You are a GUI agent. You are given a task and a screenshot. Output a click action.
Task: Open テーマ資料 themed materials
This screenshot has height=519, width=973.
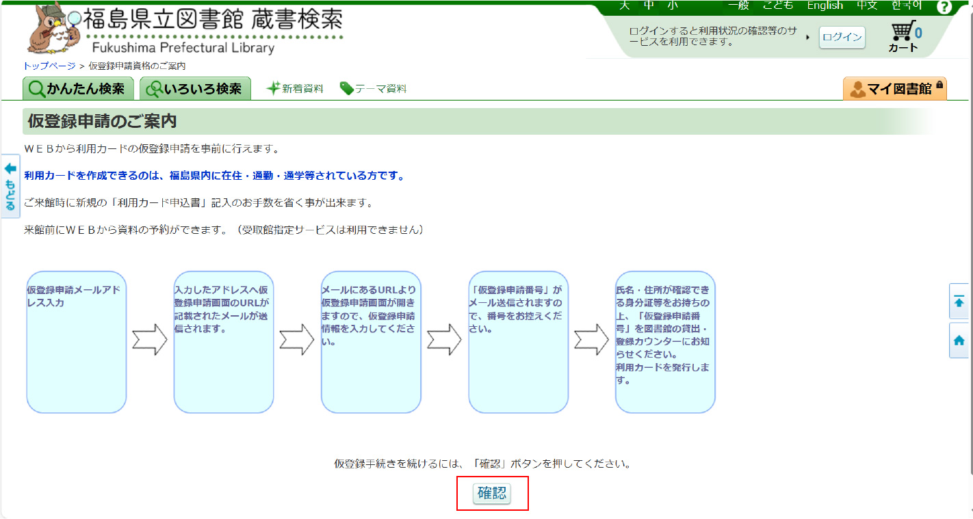(373, 89)
